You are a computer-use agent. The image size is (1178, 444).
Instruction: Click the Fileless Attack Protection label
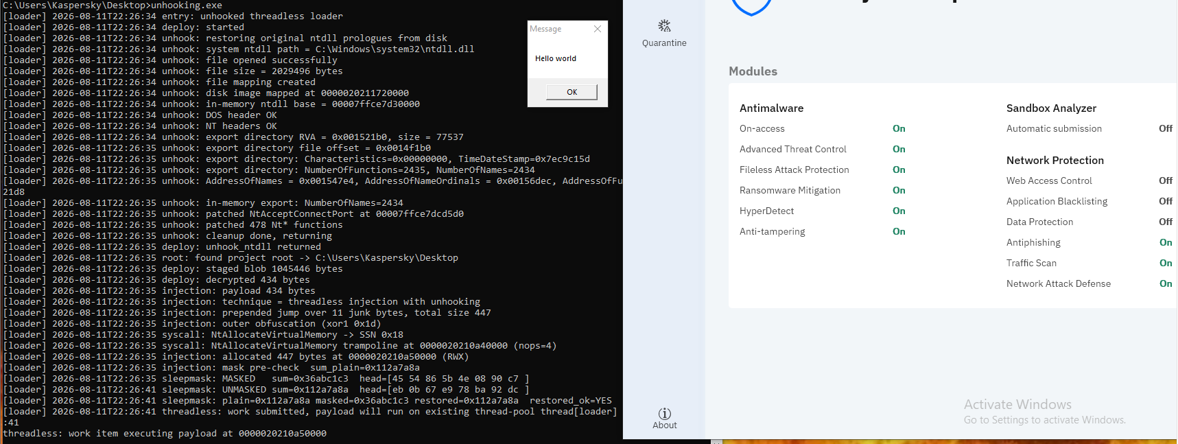point(794,170)
